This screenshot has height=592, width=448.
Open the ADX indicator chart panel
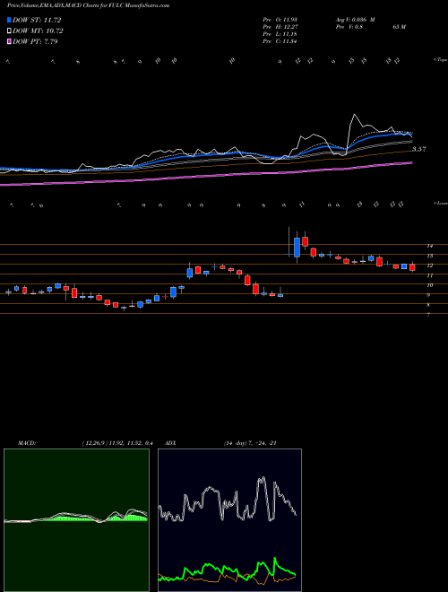(x=229, y=520)
